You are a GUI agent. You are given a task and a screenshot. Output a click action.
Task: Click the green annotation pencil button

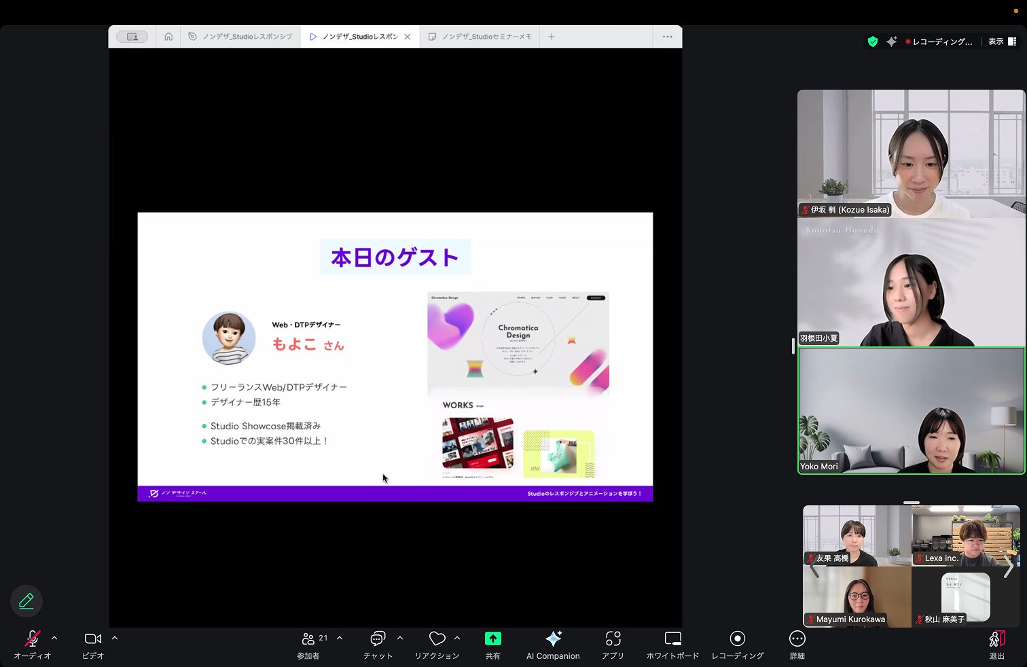click(26, 601)
